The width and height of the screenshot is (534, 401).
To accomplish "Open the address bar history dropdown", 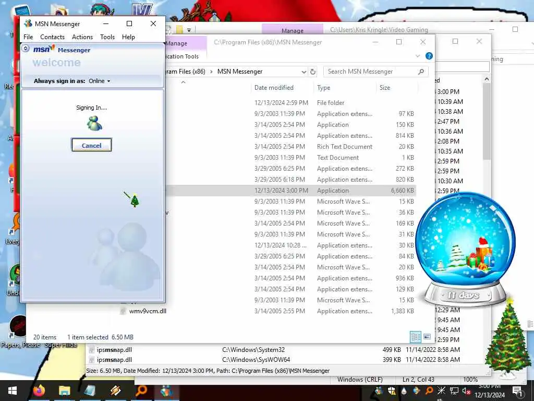I will (x=304, y=72).
